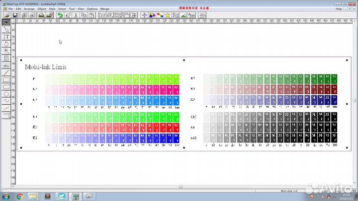Select the Ellipse drawing tool
The height and width of the screenshot is (201, 358).
point(6,93)
